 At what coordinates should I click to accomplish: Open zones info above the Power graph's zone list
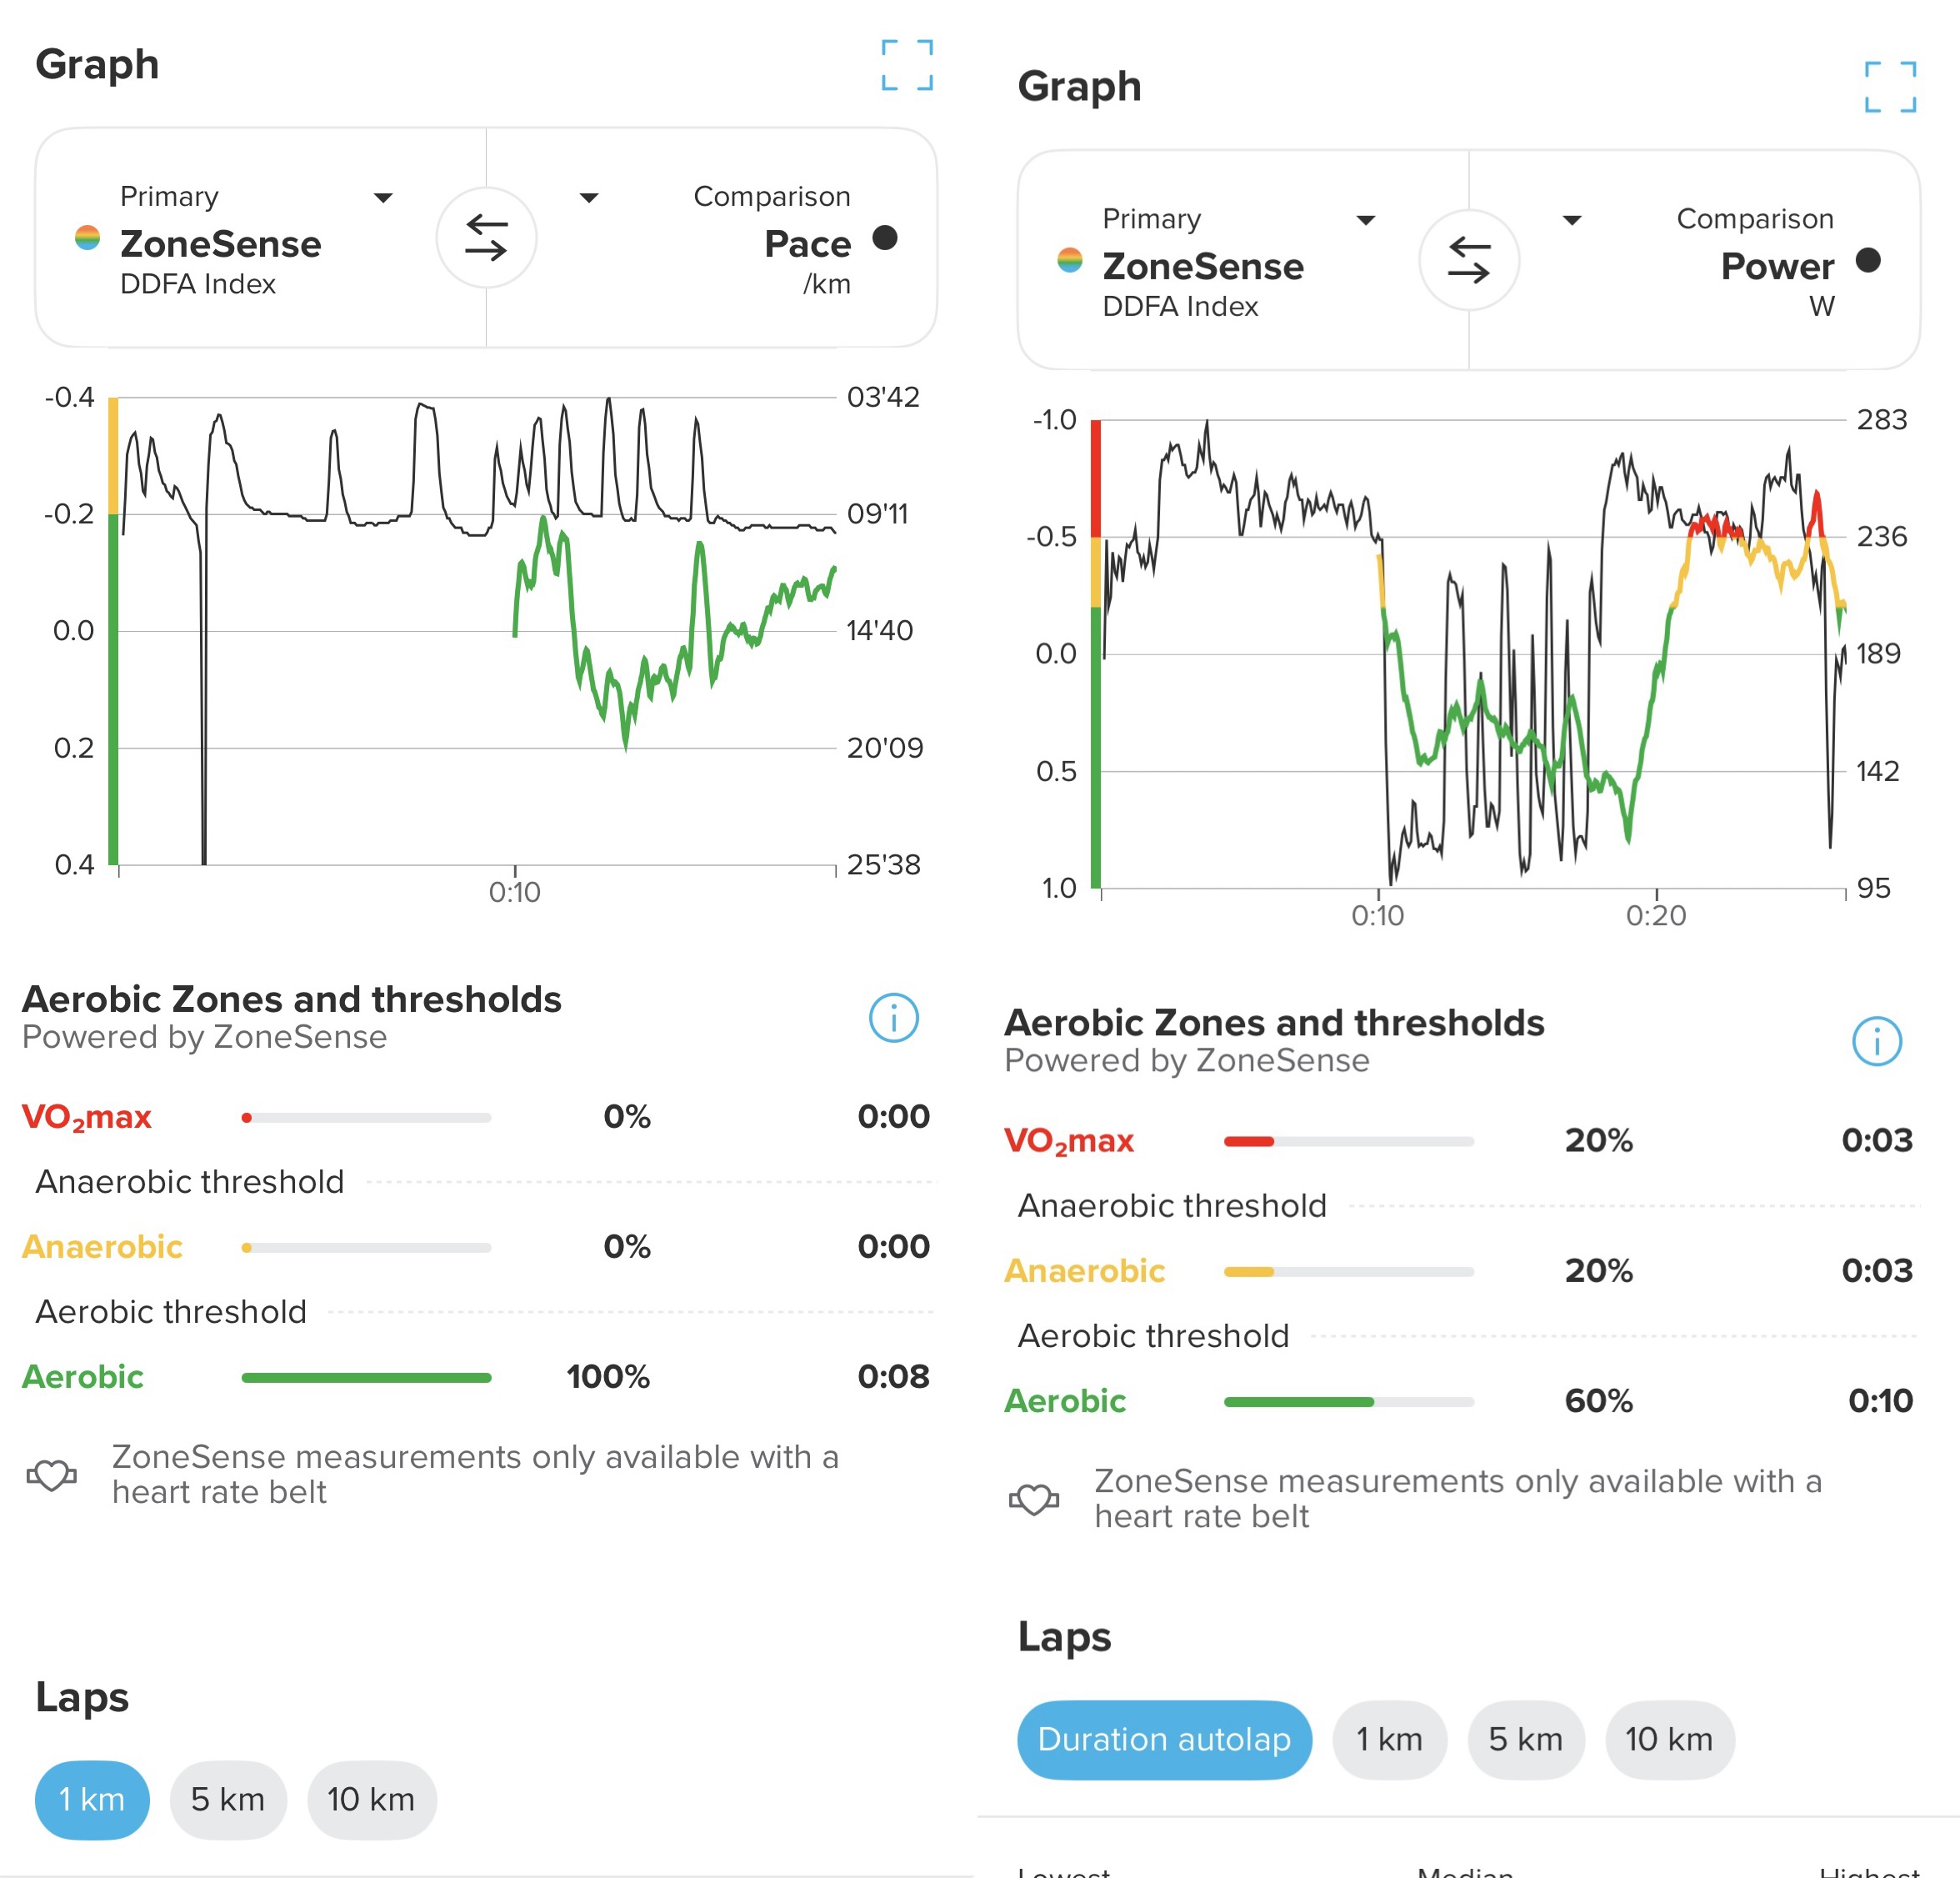coord(1876,1041)
